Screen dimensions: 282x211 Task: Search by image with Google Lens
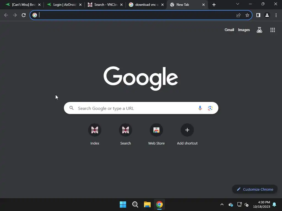[210, 108]
